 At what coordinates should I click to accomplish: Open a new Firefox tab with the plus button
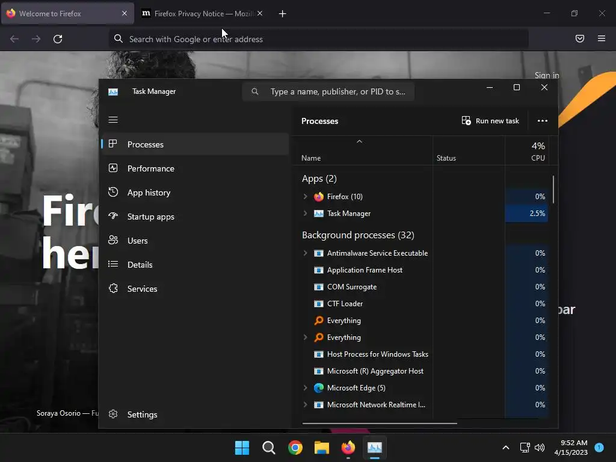pos(283,14)
